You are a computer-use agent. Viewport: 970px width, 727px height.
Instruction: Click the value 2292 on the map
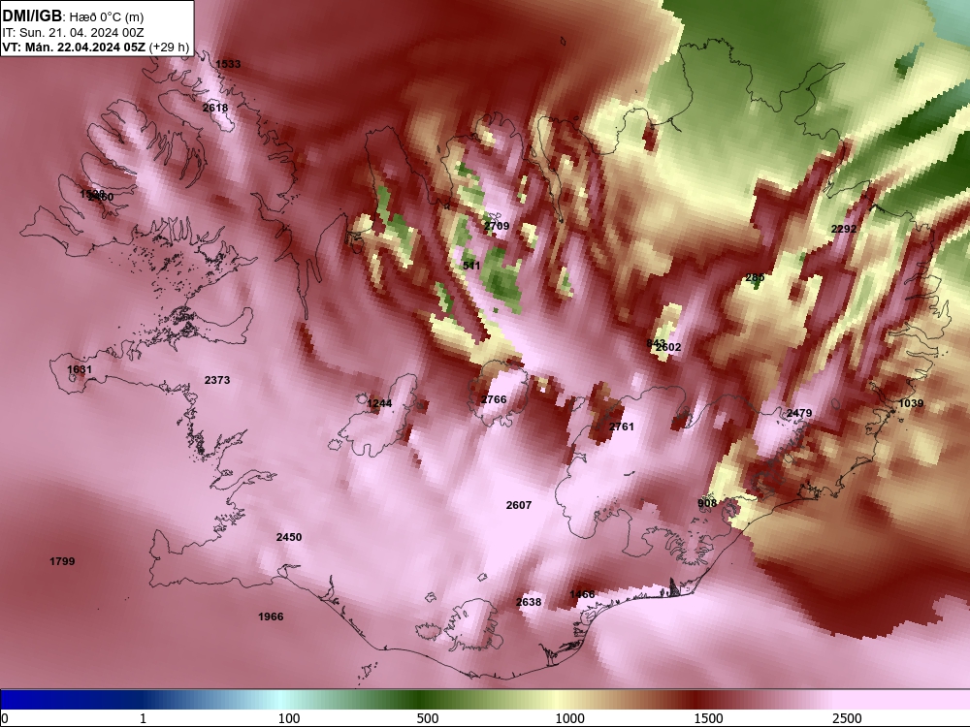tap(844, 229)
